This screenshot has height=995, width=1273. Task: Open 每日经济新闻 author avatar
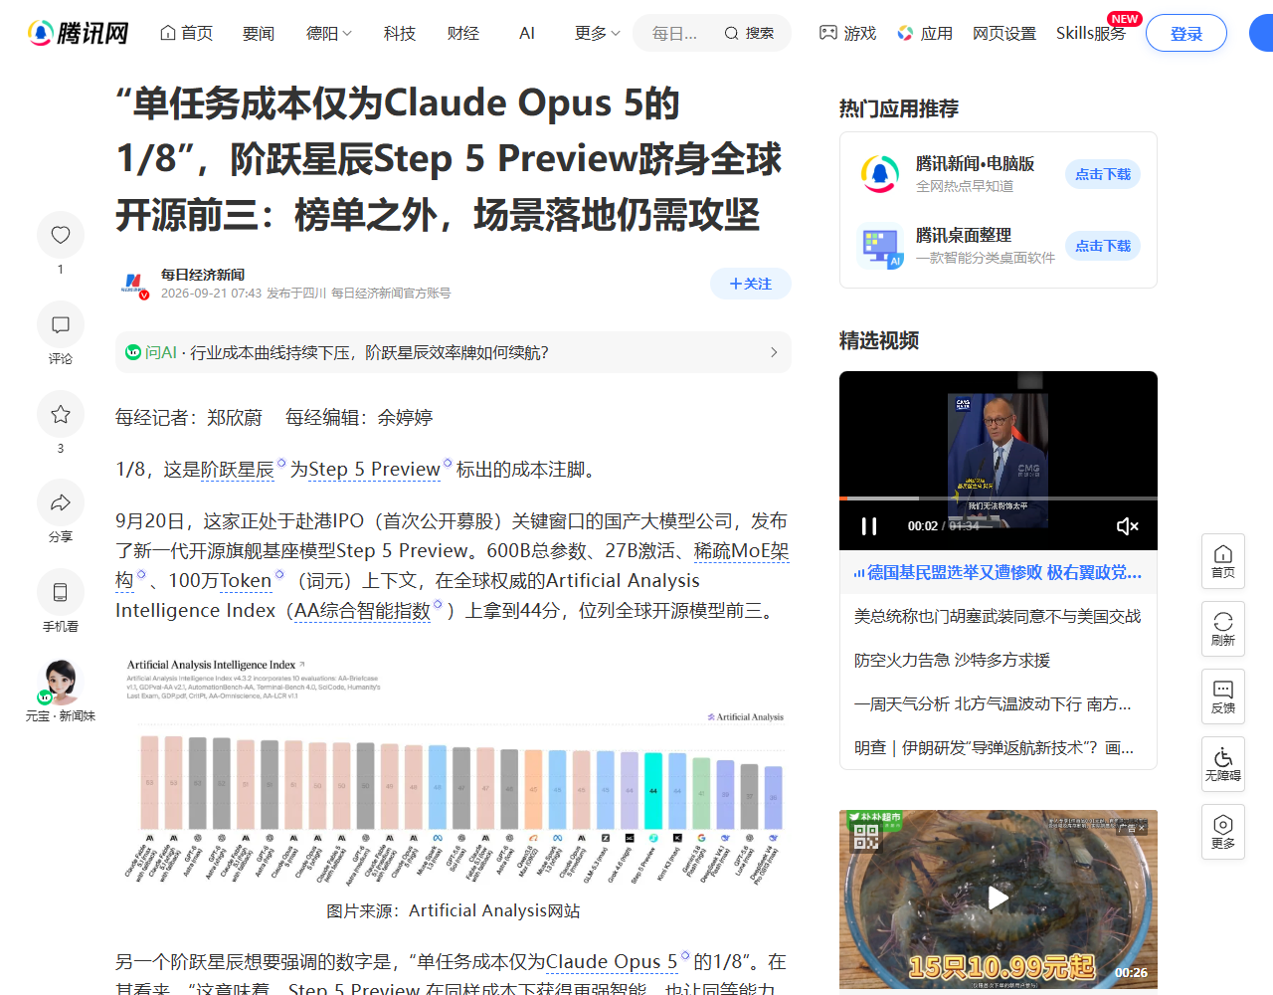pos(134,284)
